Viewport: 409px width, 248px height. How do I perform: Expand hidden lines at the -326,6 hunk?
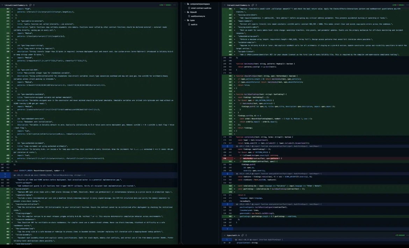coord(227,204)
